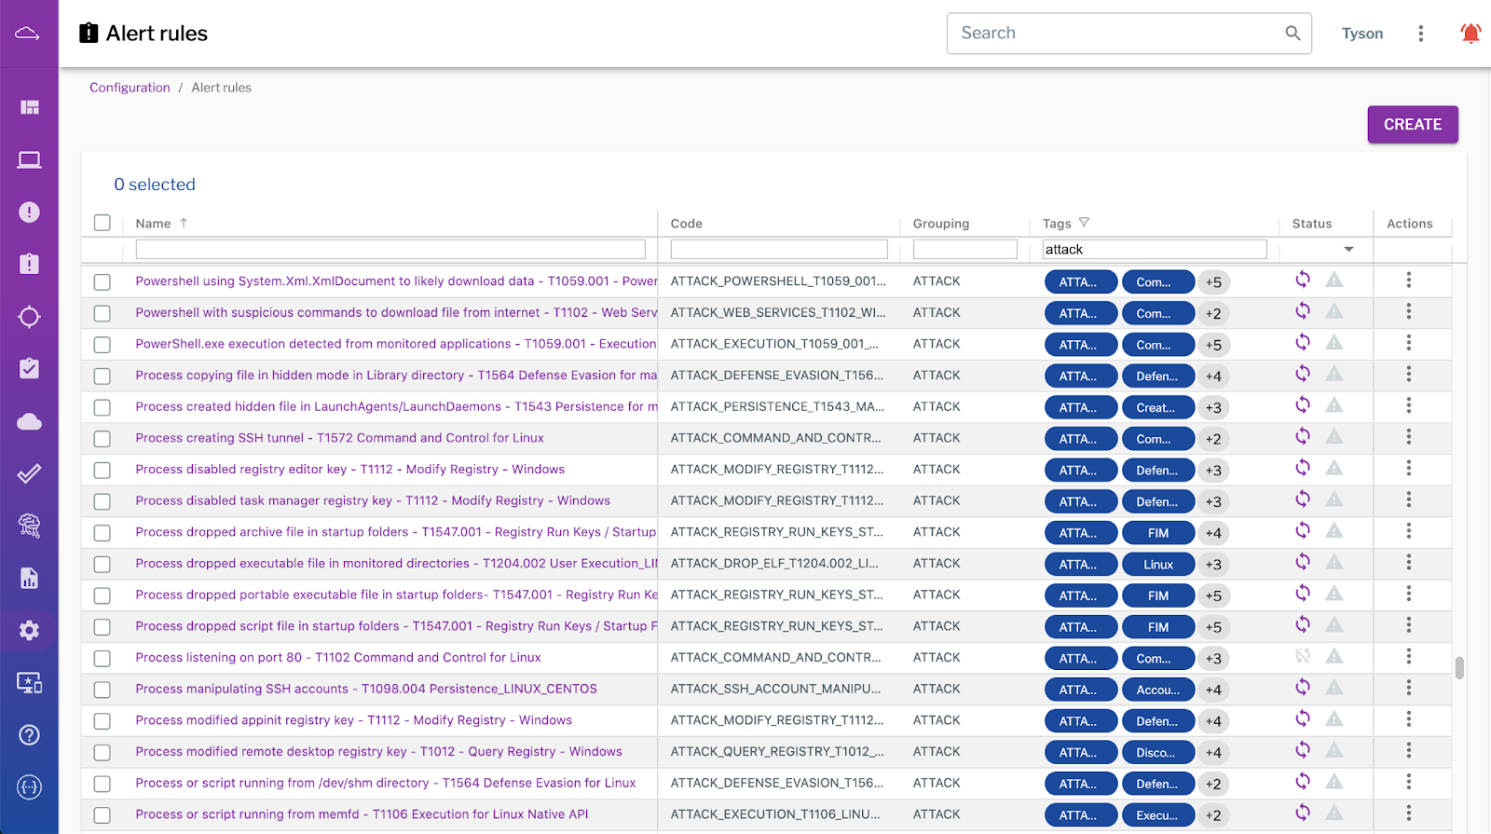Open the Status filter dropdown arrow
Screen dimensions: 1491x834
coord(1348,250)
